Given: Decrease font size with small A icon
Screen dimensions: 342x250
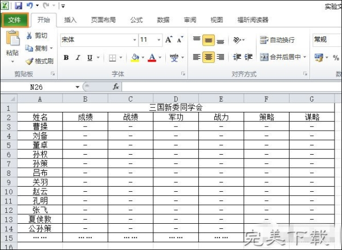Looking at the screenshot, I should tap(180, 39).
